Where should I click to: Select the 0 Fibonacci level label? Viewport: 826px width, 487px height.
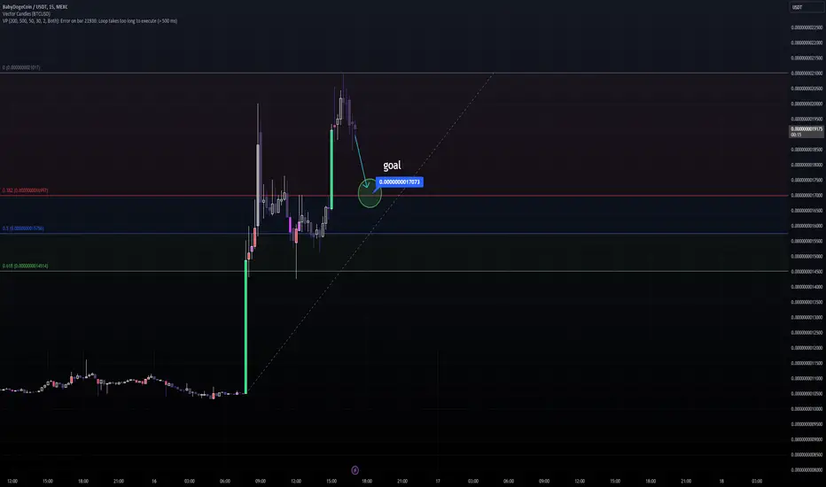pos(21,67)
